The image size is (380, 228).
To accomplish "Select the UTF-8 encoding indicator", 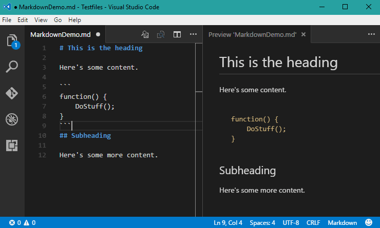I will coord(291,223).
